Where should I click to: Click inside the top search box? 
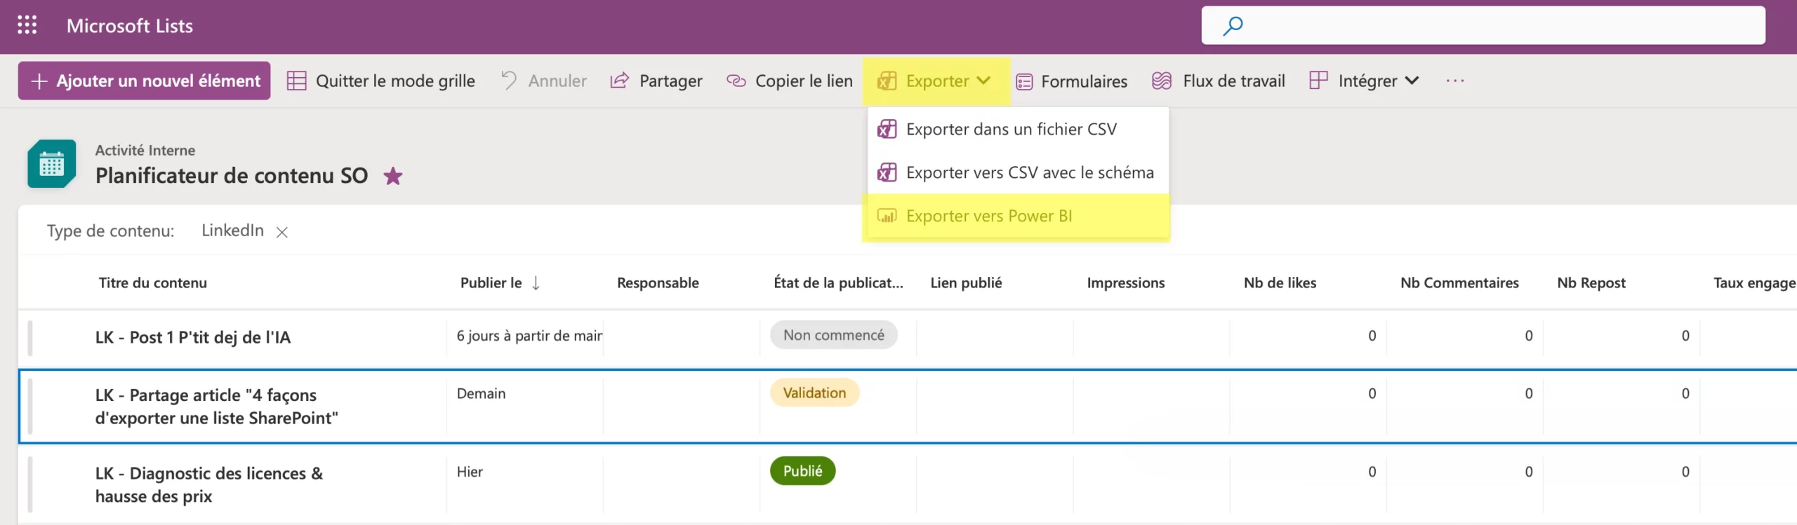(1483, 26)
